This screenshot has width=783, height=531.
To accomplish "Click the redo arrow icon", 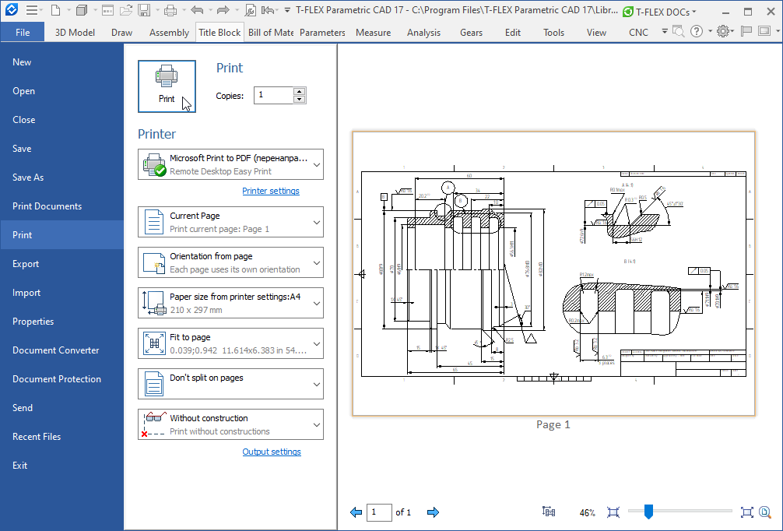I will [x=223, y=10].
